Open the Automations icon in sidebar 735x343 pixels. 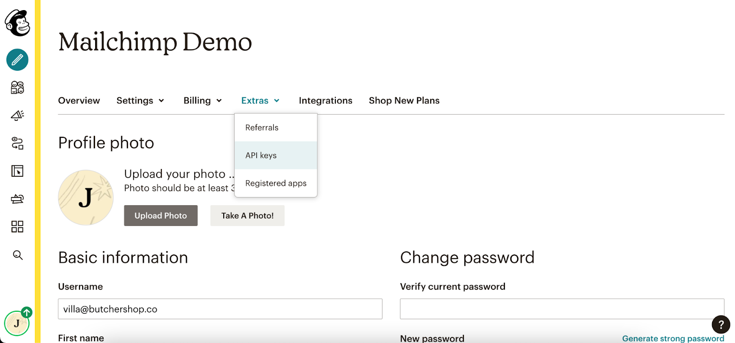click(x=17, y=143)
